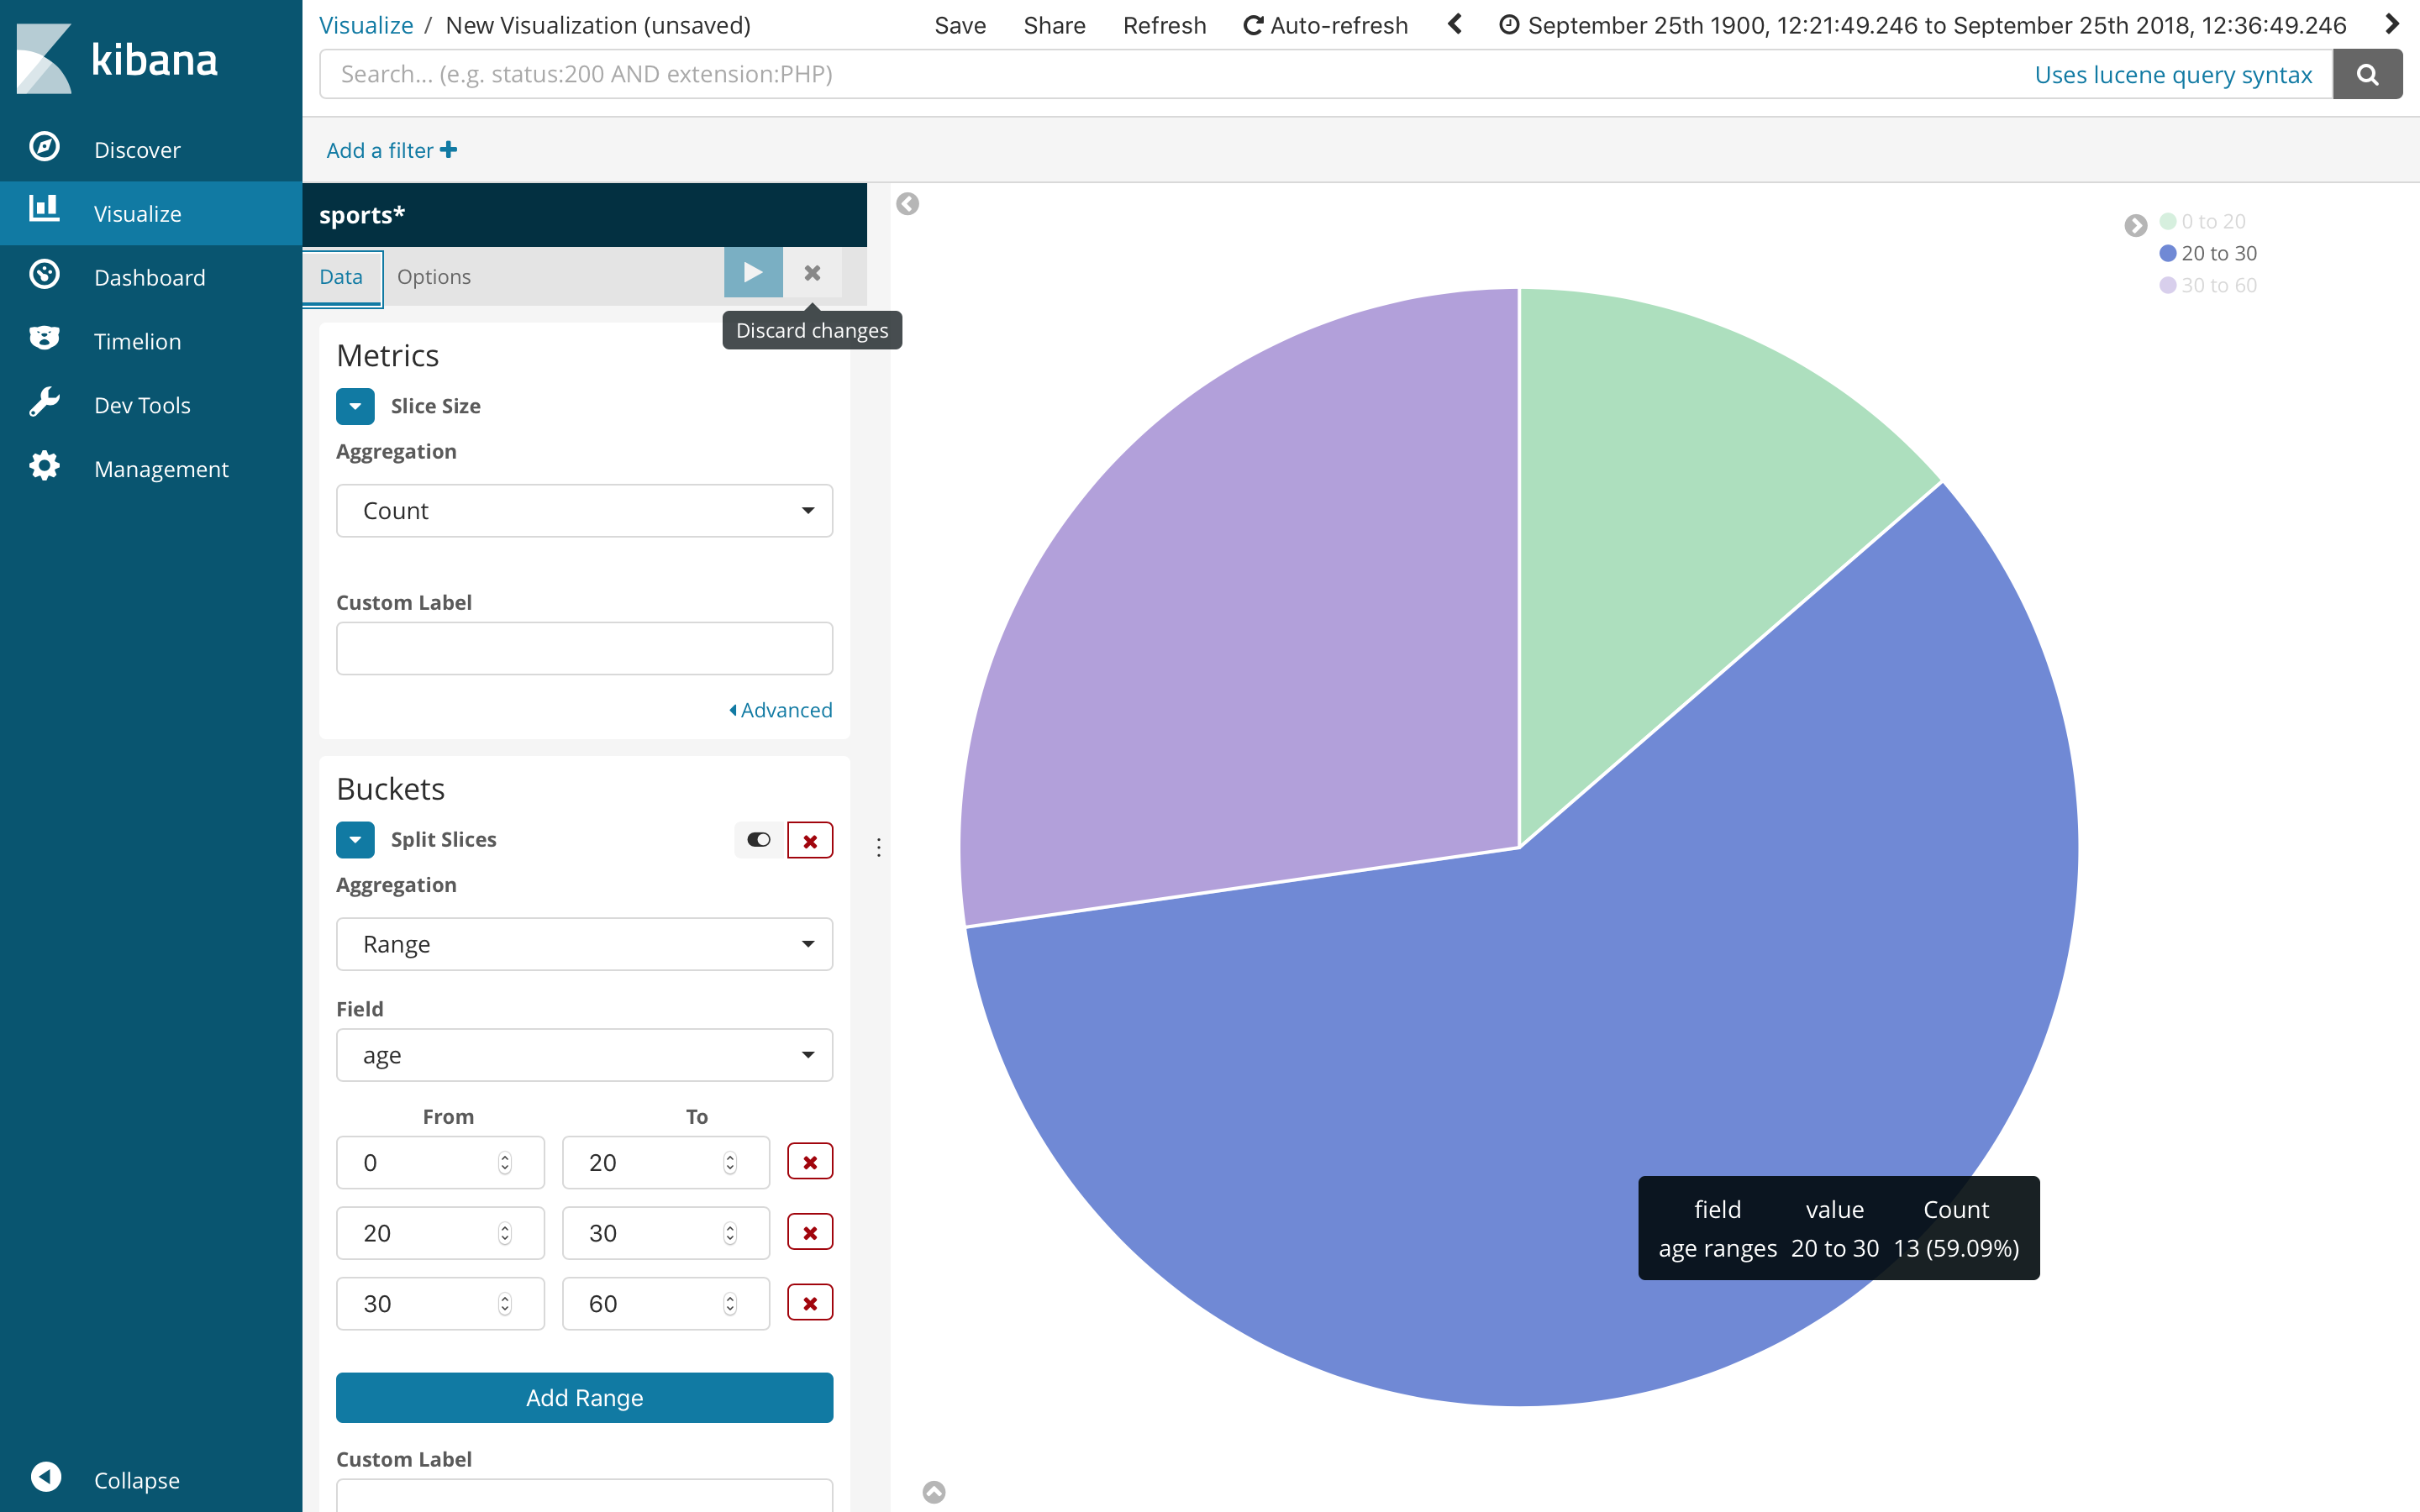Click the Dev Tools wrench icon
This screenshot has width=2420, height=1512.
tap(44, 403)
